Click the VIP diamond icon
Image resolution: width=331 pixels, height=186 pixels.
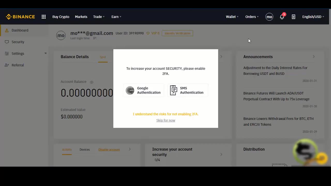click(x=148, y=33)
